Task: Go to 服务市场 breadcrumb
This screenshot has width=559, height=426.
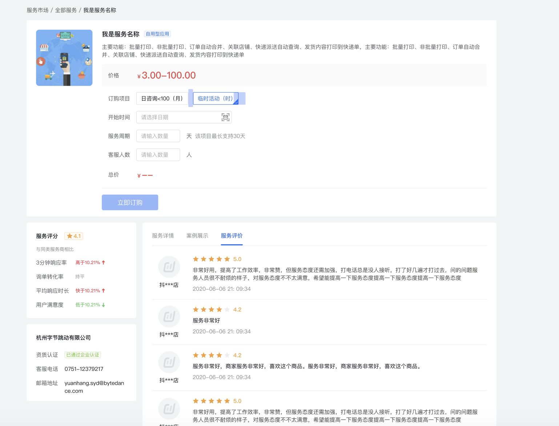Action: [37, 10]
